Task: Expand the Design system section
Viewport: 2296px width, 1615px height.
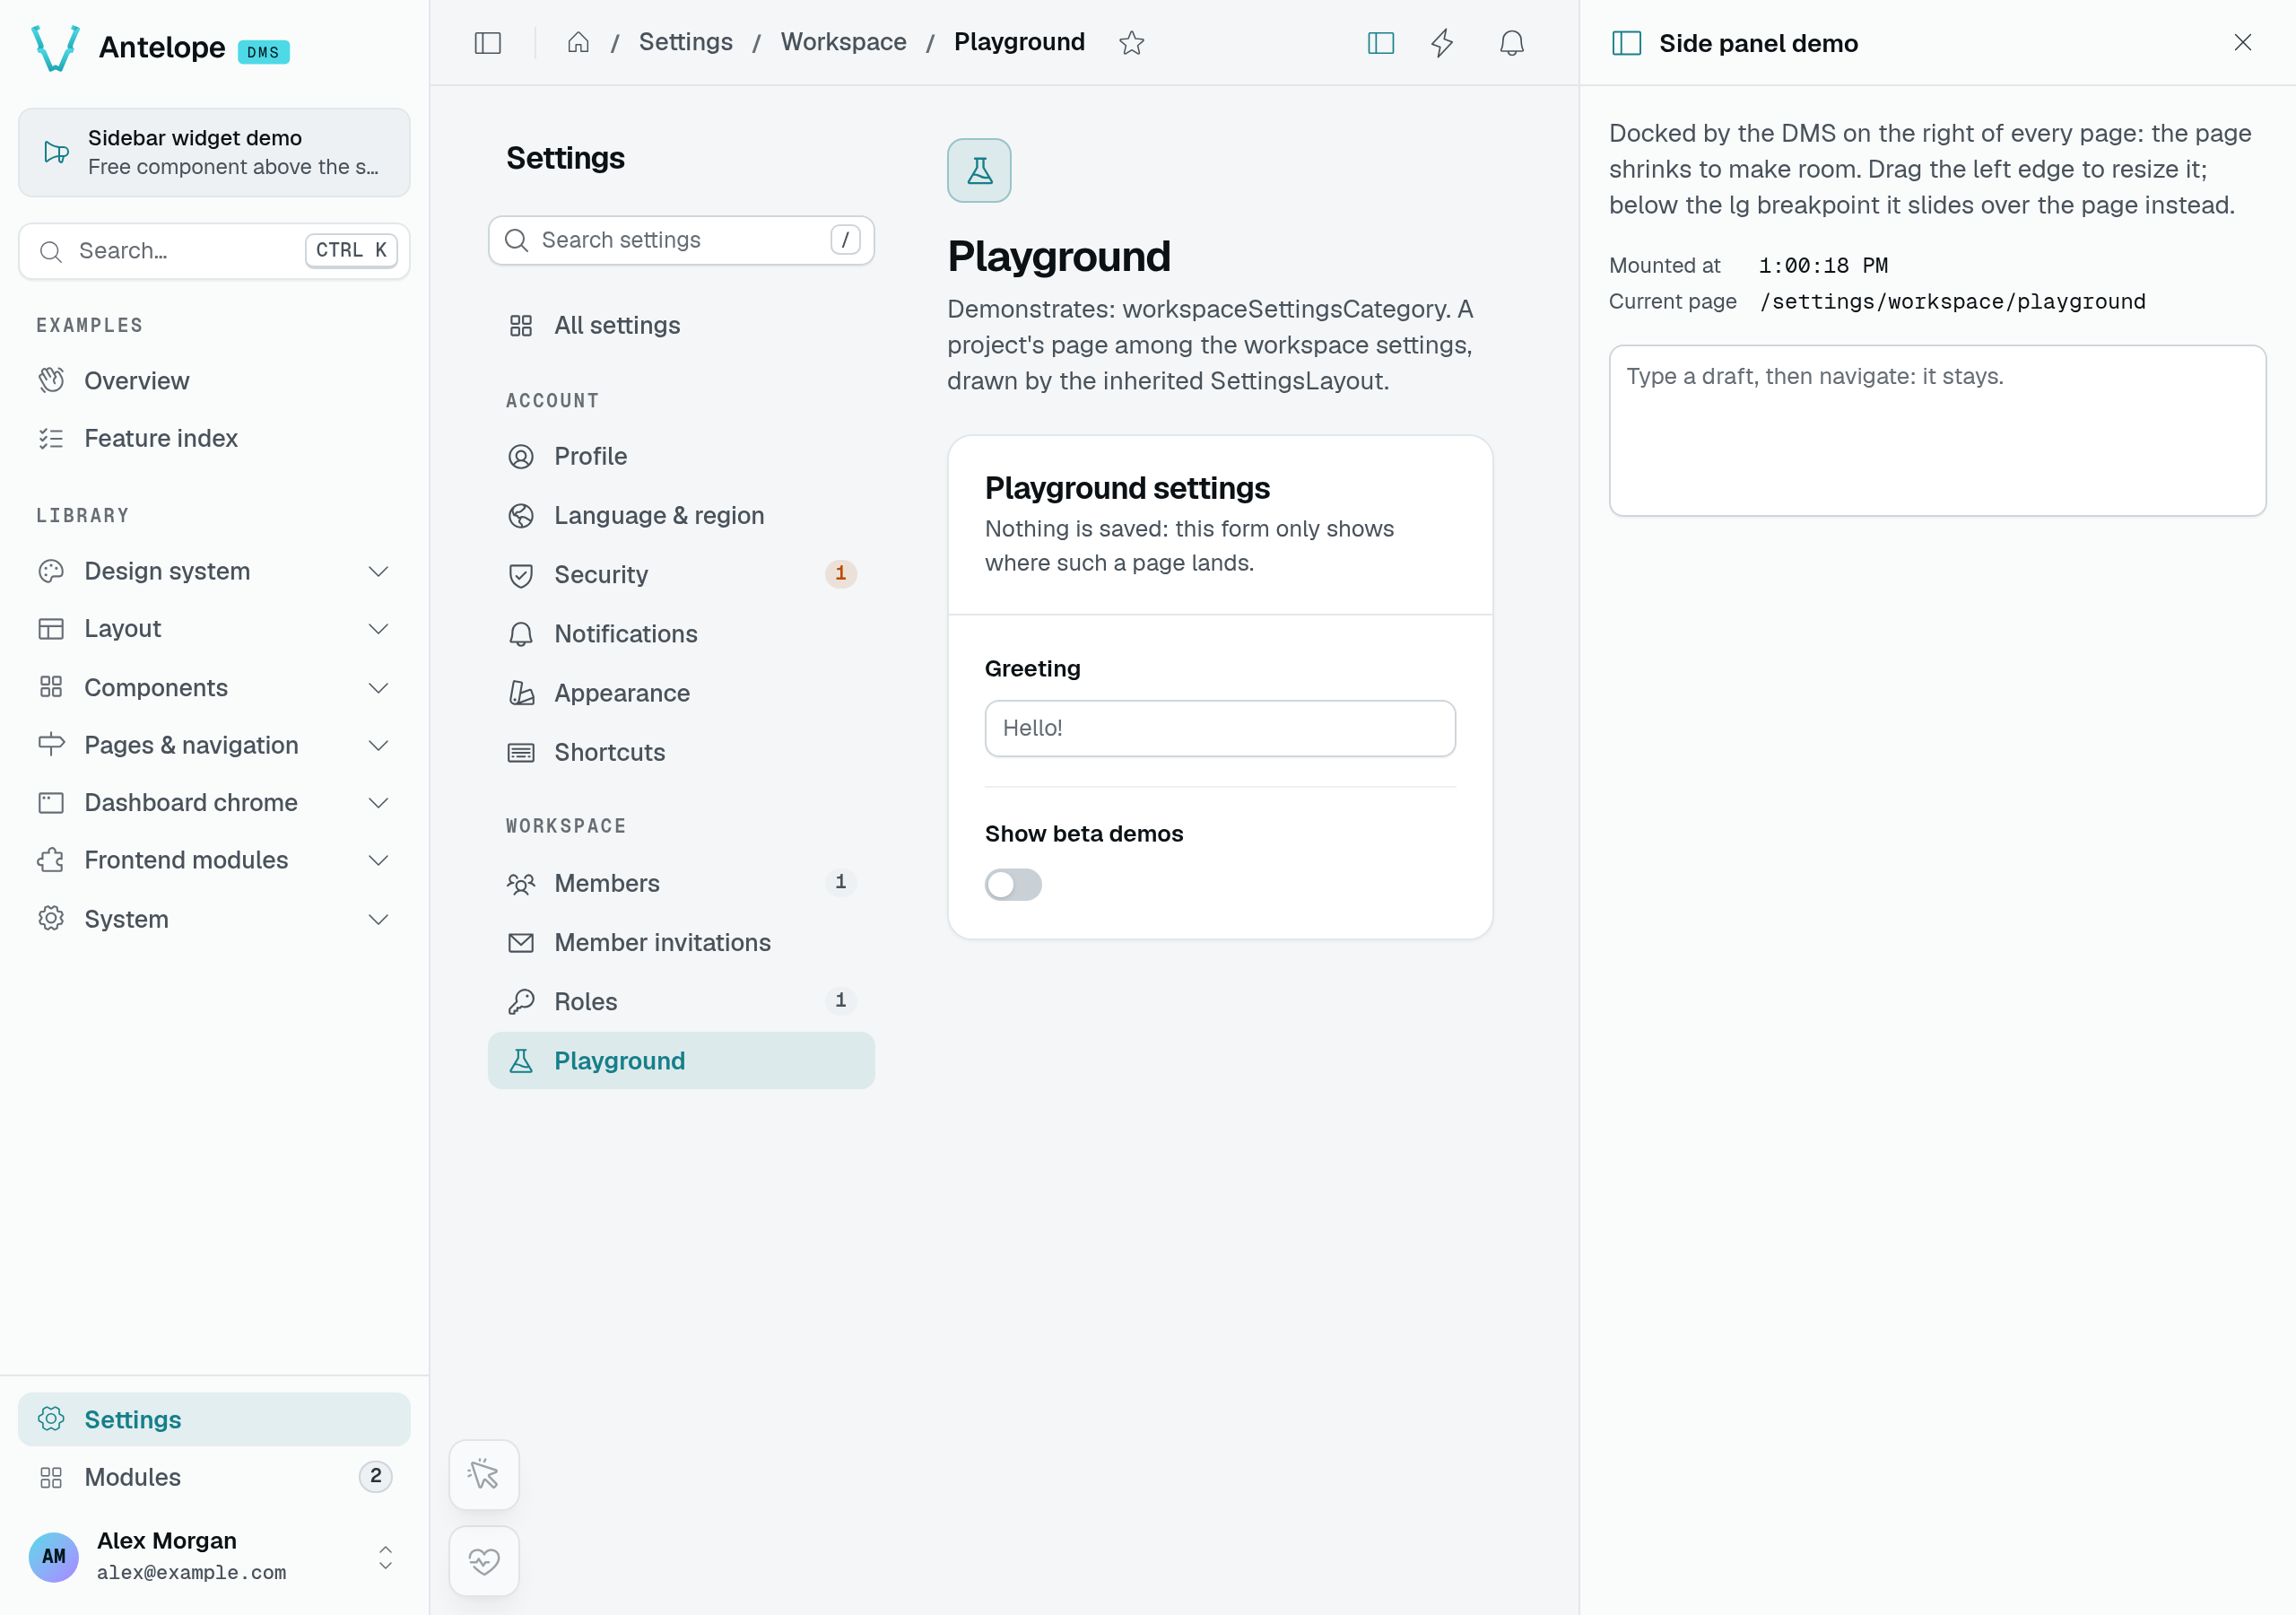Action: click(x=214, y=572)
